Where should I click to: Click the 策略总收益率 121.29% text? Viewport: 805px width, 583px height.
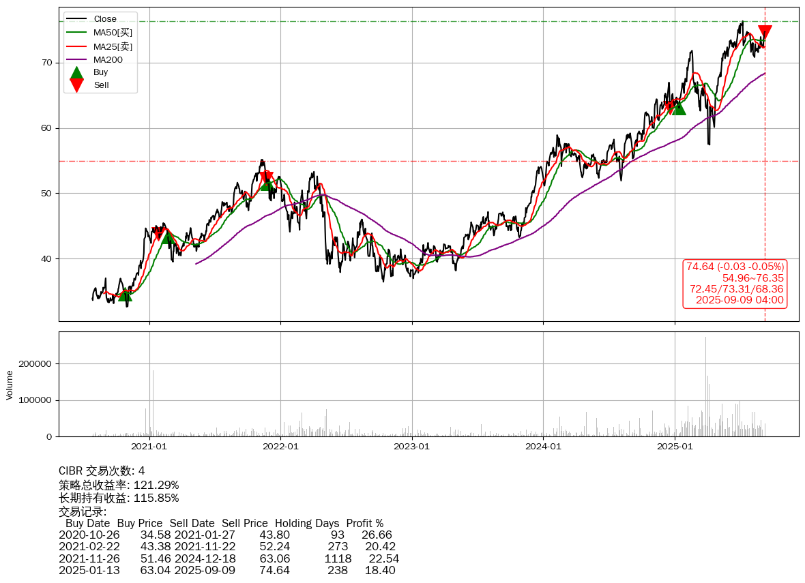coord(119,485)
